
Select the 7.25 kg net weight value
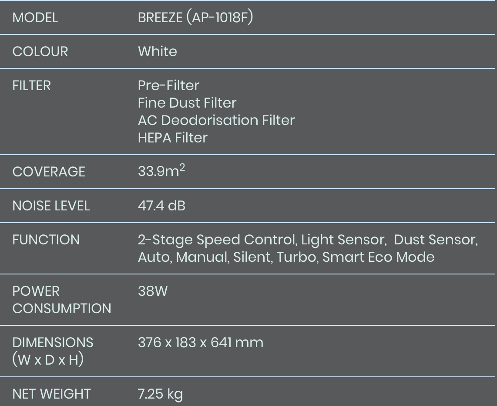[x=160, y=394]
